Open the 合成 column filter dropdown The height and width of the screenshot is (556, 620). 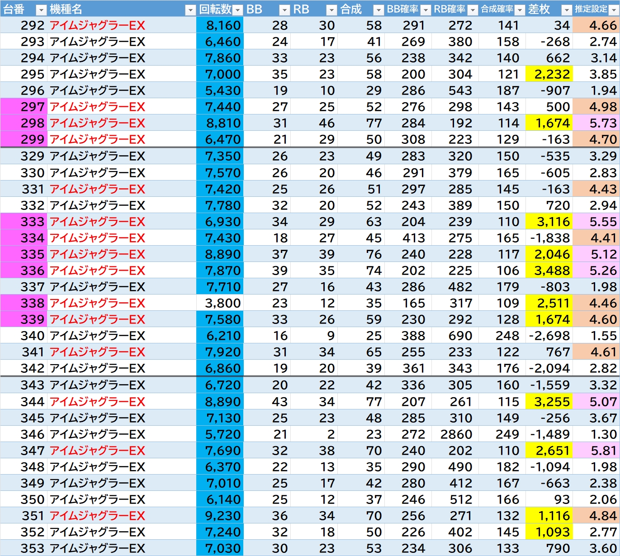tap(379, 10)
